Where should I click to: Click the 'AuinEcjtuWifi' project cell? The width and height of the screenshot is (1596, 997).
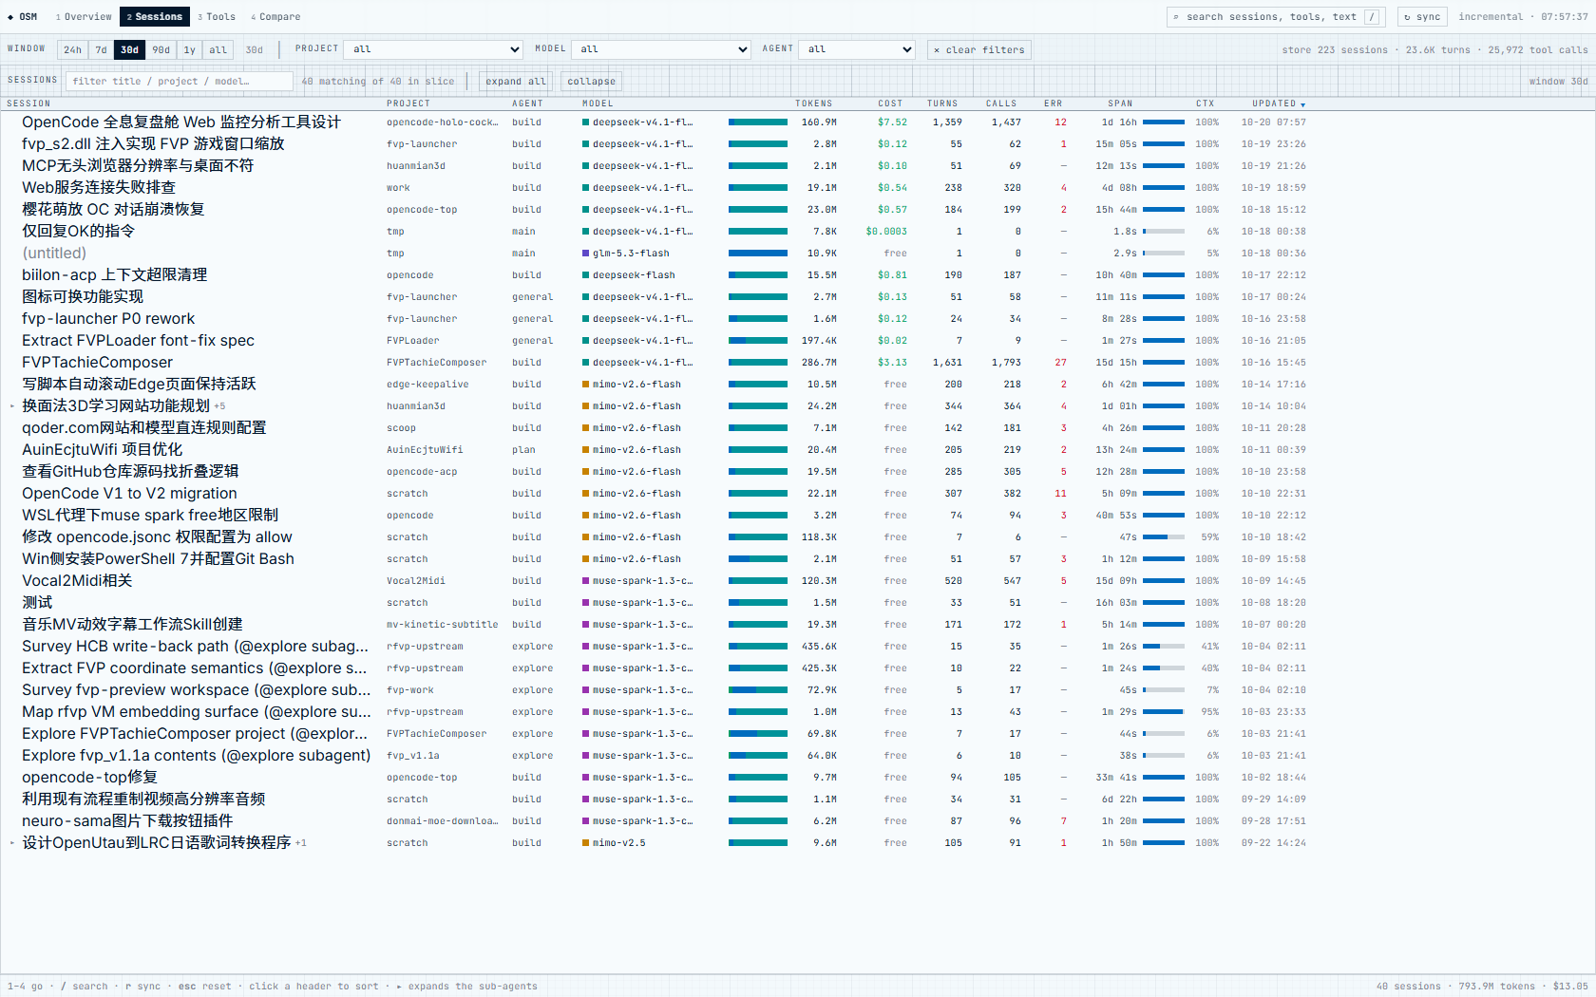coord(425,449)
